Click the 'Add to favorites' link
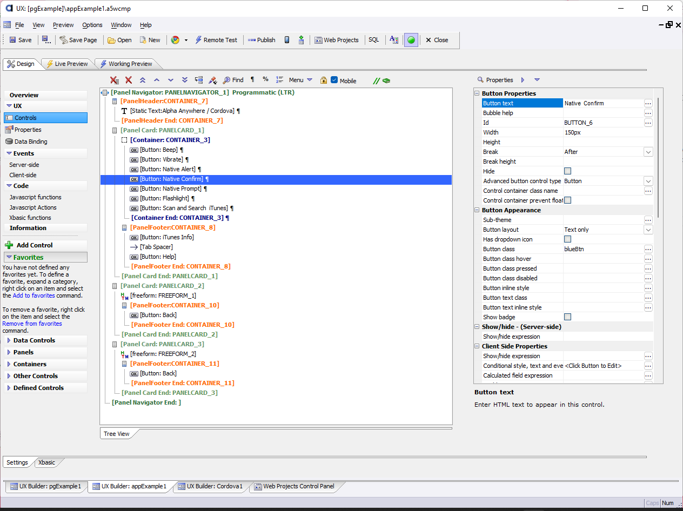Screen dimensions: 683x511 [x=34, y=295]
